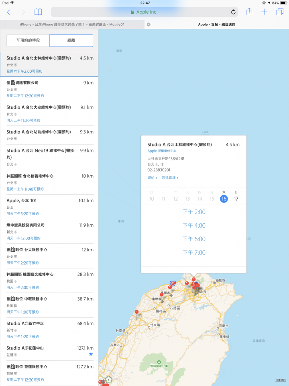Open Studio A 台北 Neo19 維修中心 row

pos(49,157)
